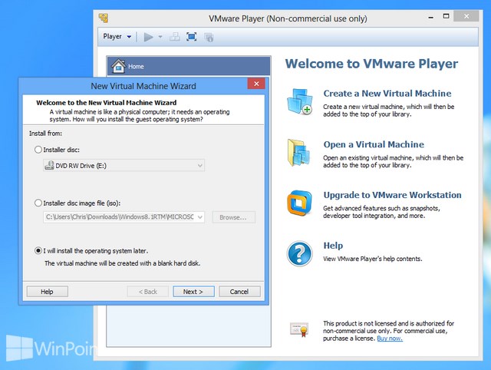Screen dimensions: 491x370
Task: Minimize the VMware Player window
Action: tap(431, 18)
